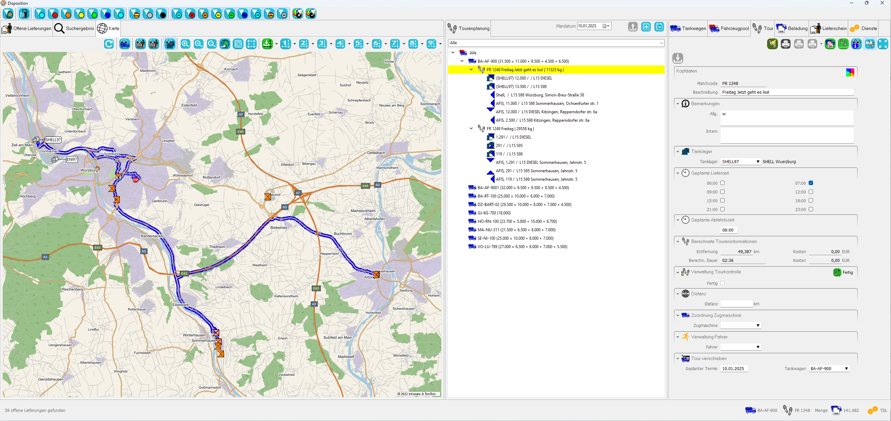Click the TDL status bar entry
The image size is (891, 421).
tap(878, 410)
